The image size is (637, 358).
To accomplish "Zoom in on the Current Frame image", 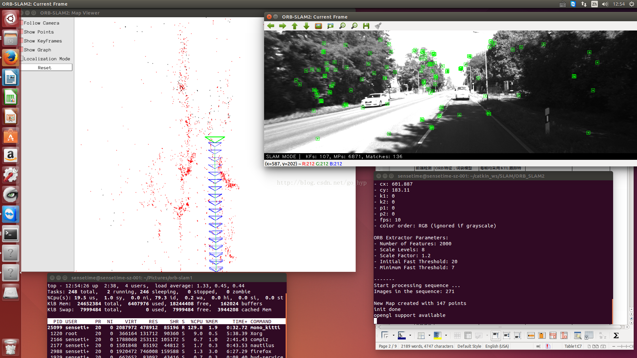I will [x=342, y=26].
